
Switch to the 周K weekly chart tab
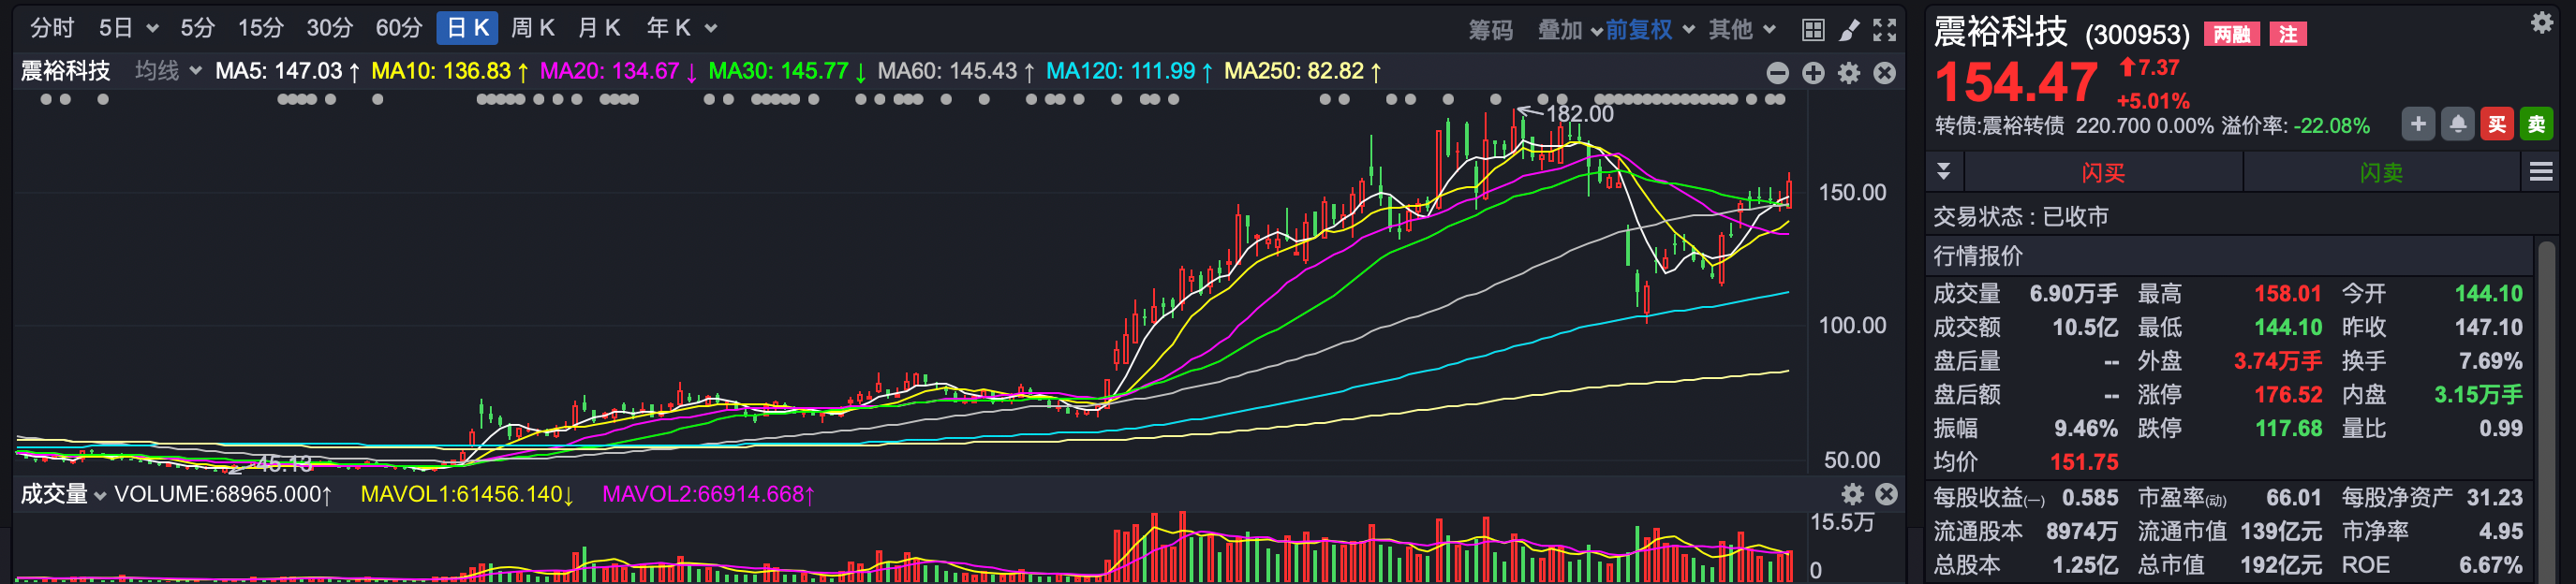(x=532, y=28)
